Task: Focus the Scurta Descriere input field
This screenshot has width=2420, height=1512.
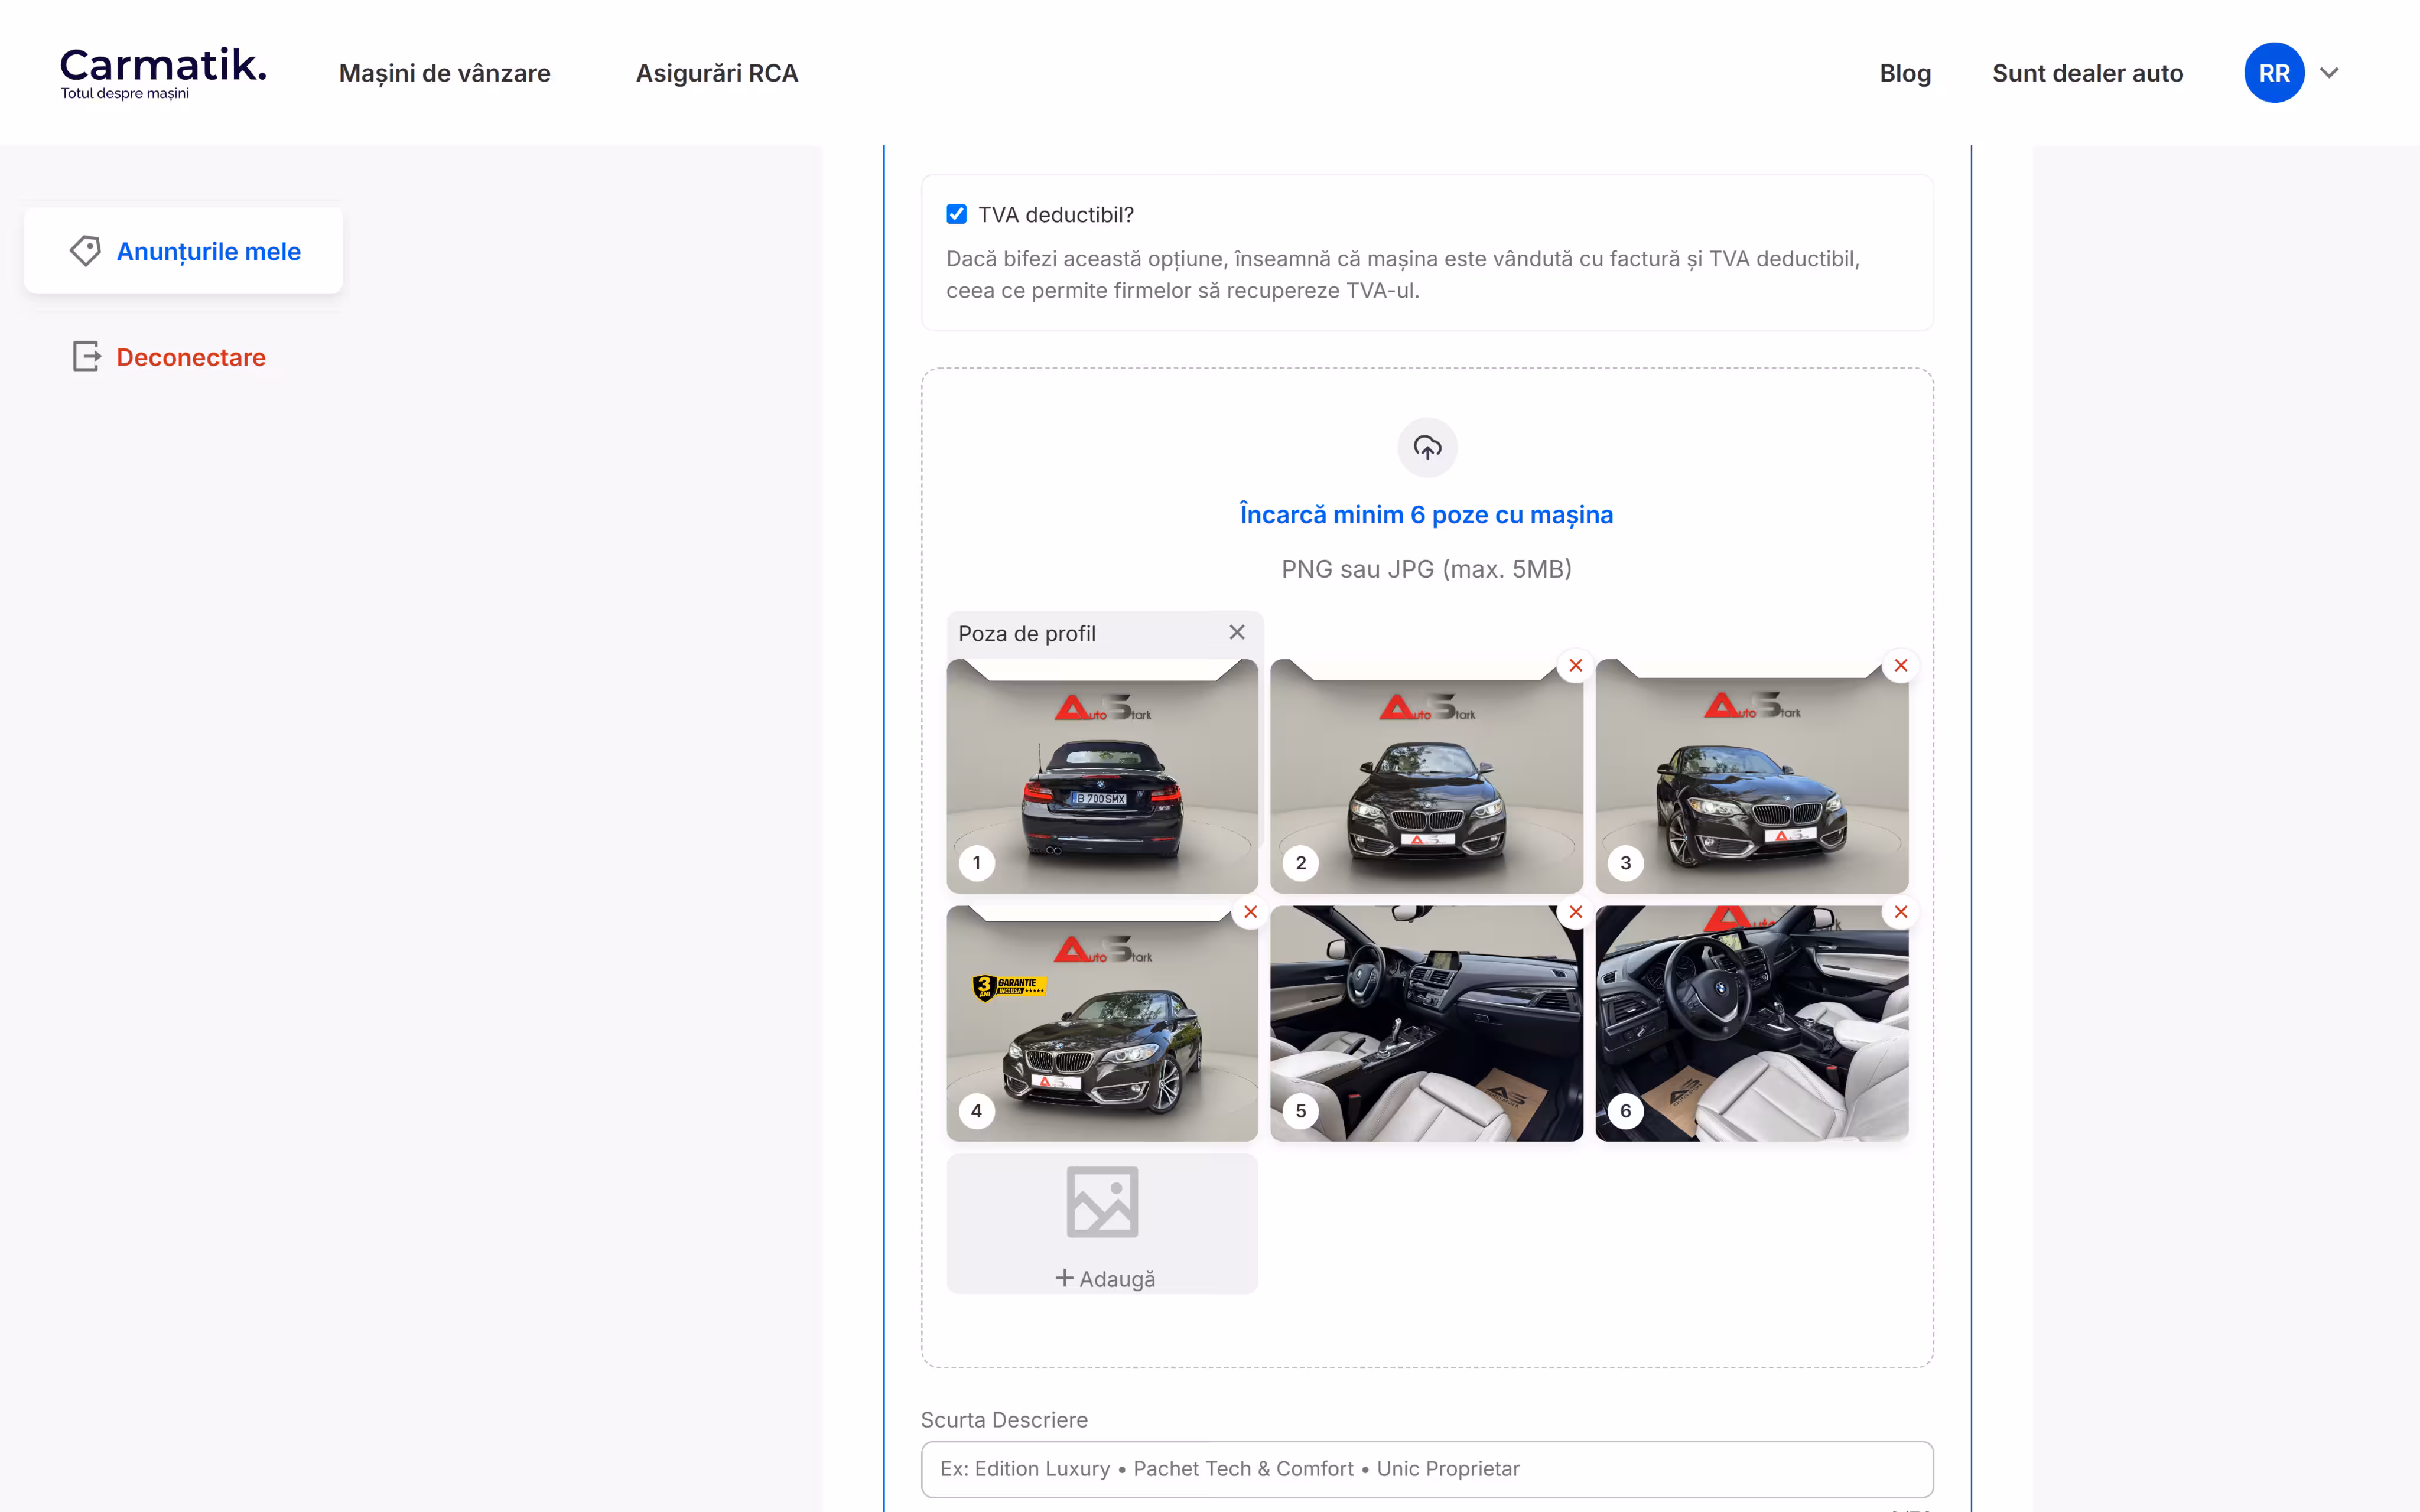Action: coord(1427,1468)
